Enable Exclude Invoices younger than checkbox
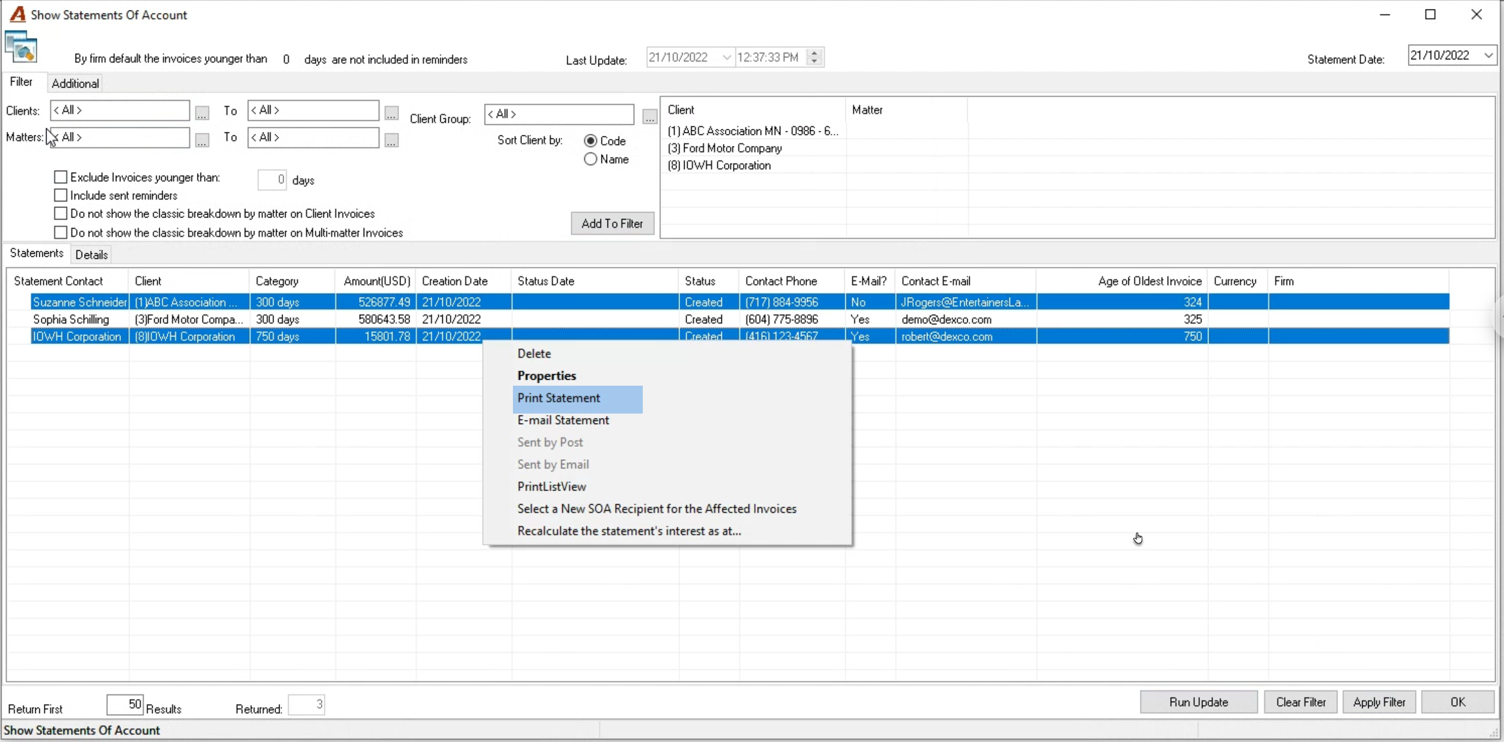 coord(60,177)
